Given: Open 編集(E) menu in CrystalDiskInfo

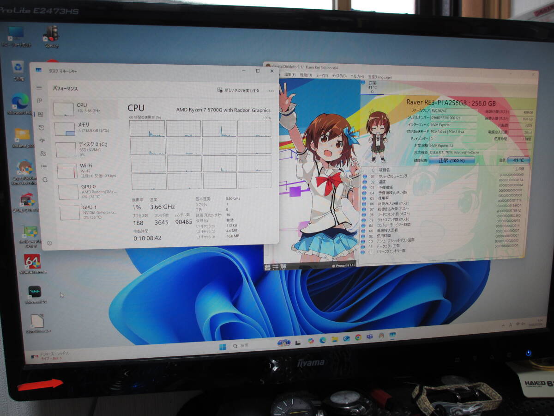Looking at the screenshot, I should (x=290, y=75).
